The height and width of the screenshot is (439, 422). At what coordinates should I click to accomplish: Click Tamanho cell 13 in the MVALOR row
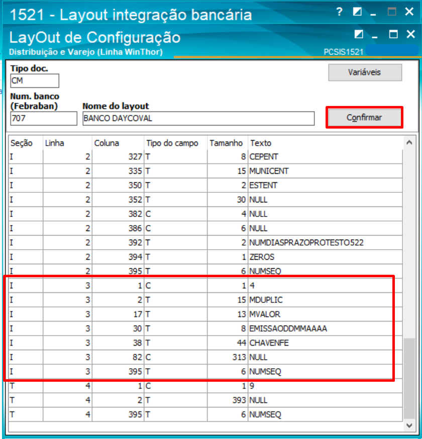tap(228, 314)
